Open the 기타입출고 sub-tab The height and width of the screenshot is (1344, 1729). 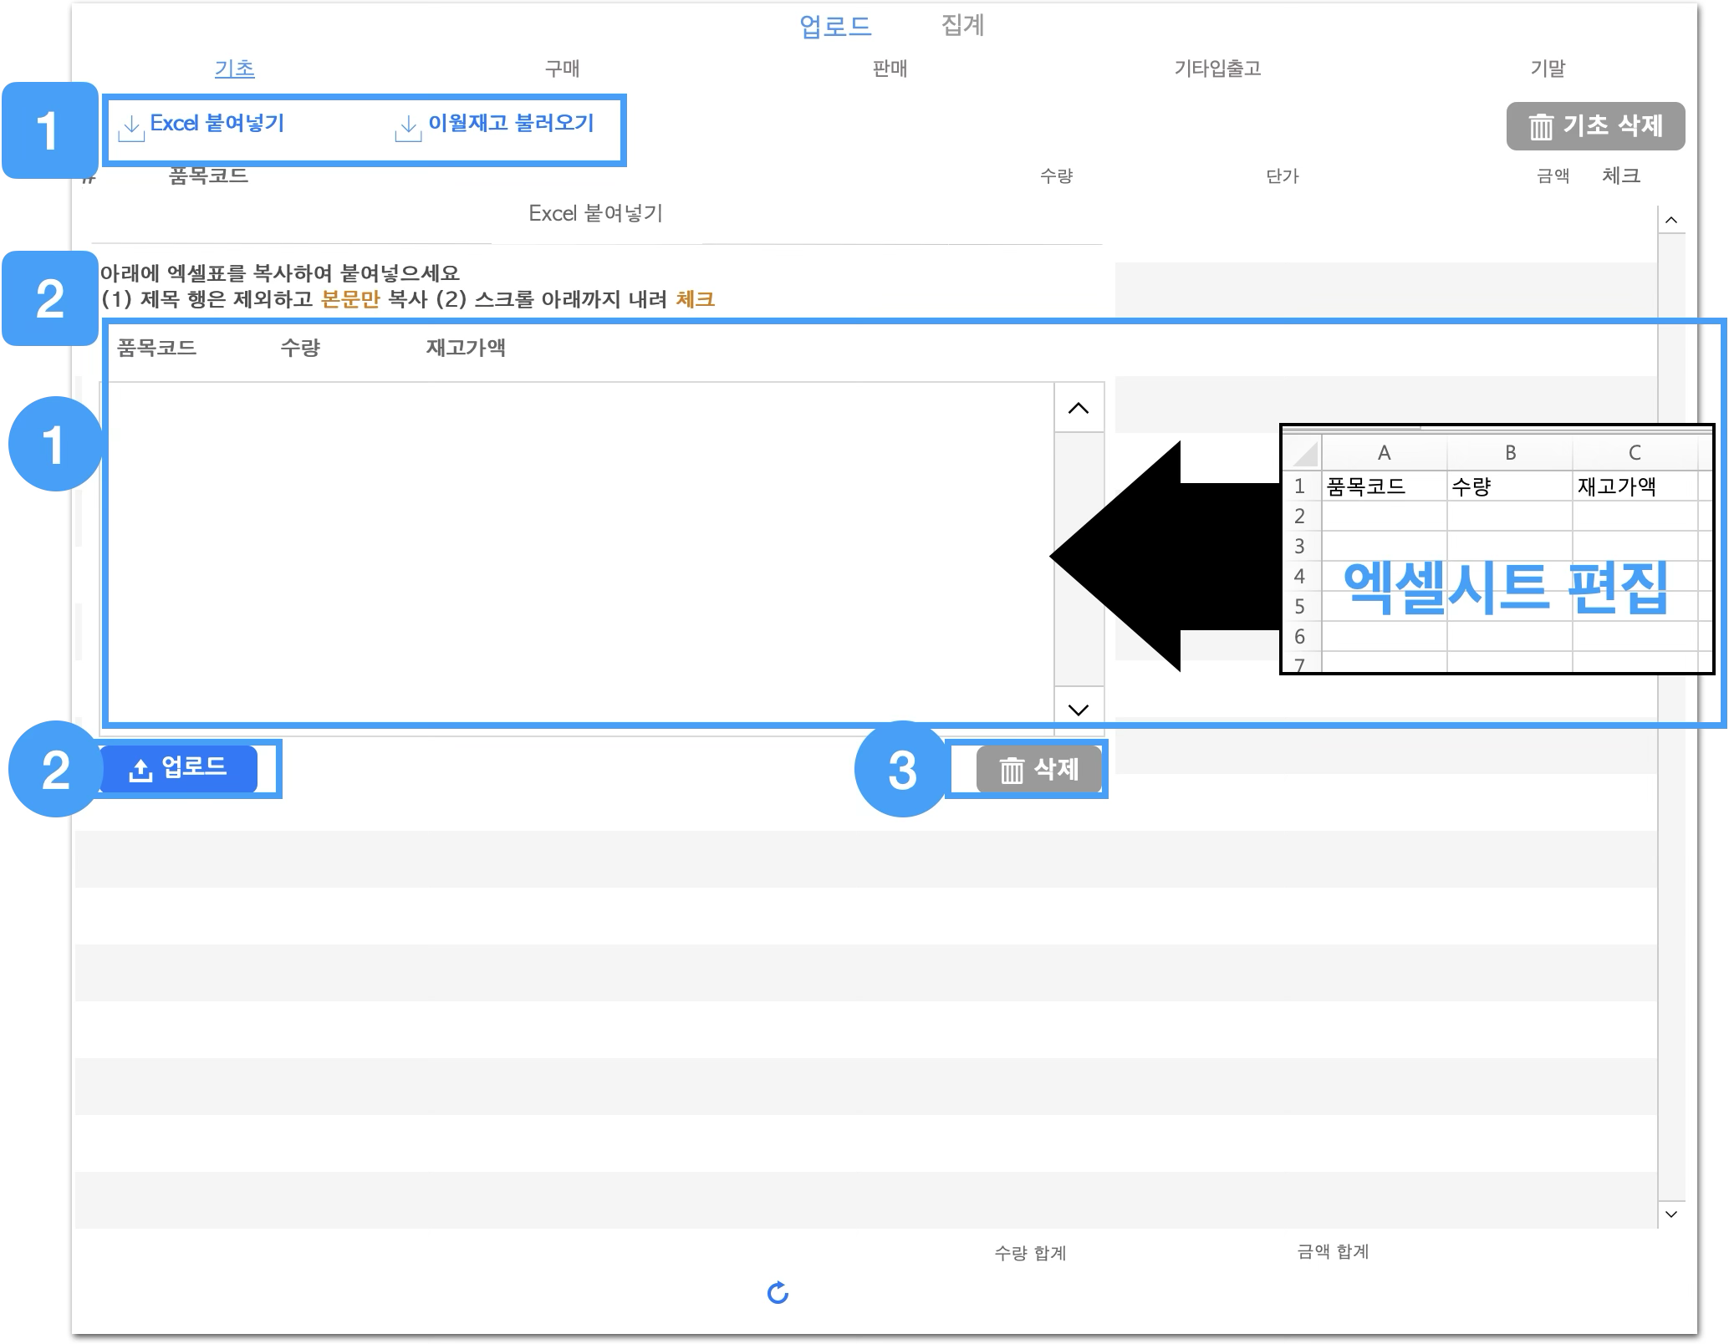click(x=1217, y=69)
